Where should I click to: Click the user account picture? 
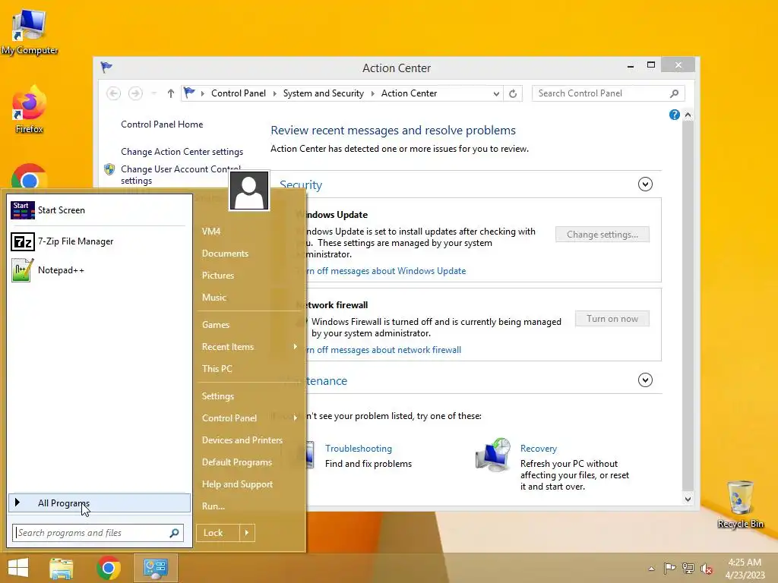click(249, 191)
